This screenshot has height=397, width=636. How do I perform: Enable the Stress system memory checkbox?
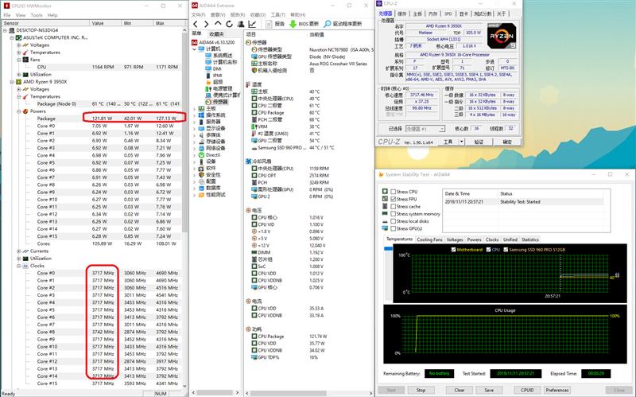click(x=393, y=213)
